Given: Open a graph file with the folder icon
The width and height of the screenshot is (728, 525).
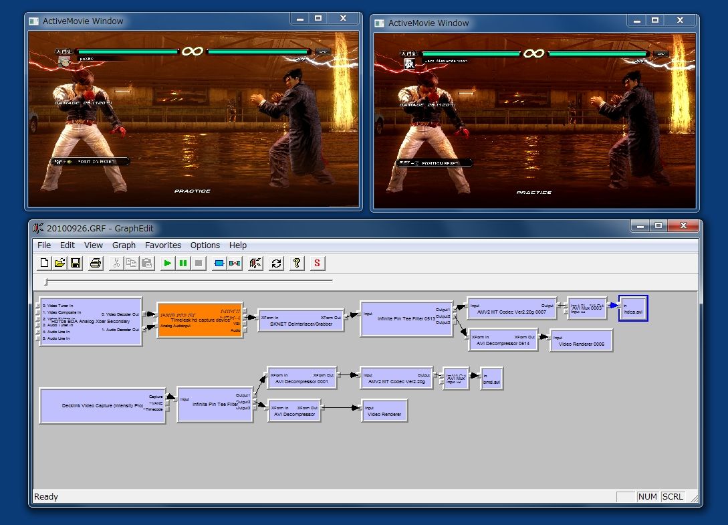Looking at the screenshot, I should tap(60, 264).
